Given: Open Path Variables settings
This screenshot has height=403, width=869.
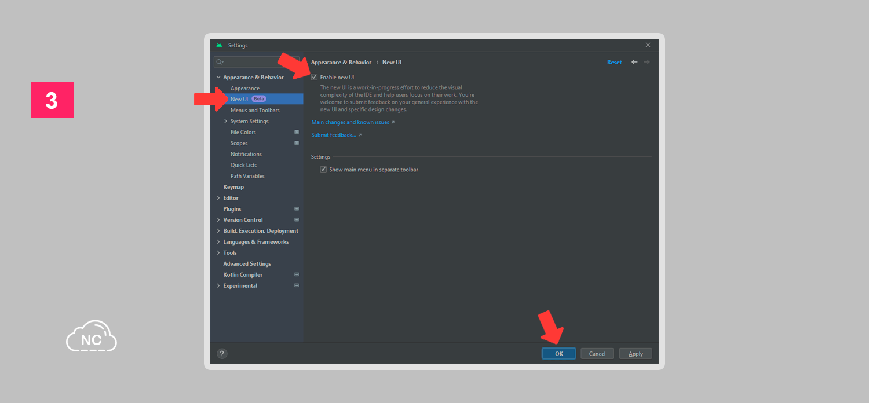Looking at the screenshot, I should pos(247,177).
